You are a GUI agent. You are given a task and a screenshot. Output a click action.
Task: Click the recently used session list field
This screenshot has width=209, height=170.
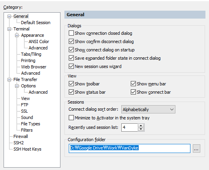(x=130, y=127)
